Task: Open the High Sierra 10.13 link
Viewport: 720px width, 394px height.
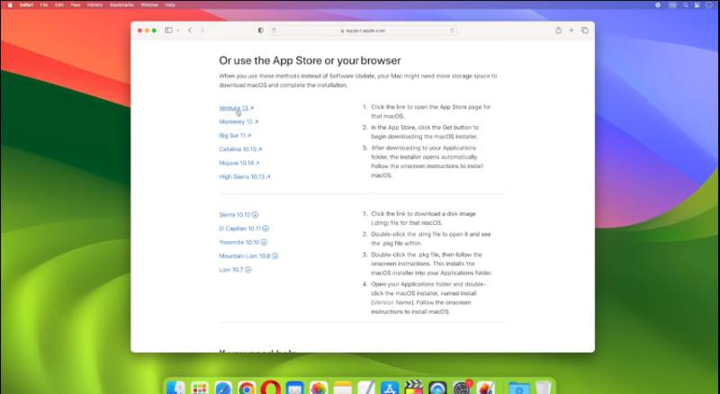Action: point(244,177)
